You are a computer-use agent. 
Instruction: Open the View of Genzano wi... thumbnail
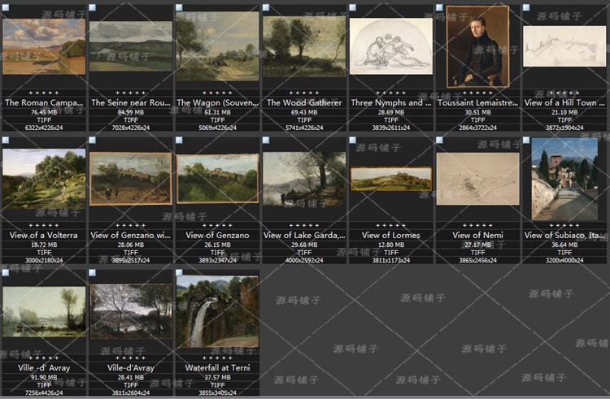[x=131, y=179]
